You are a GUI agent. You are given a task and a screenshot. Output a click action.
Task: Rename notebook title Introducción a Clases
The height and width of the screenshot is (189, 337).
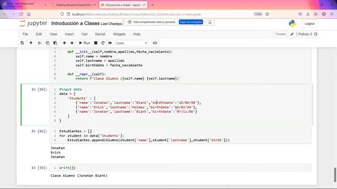coord(75,23)
